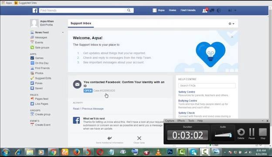Viewport: 272px width, 157px height.
Task: Click Create Event in the sidebar
Action: [x=43, y=125]
